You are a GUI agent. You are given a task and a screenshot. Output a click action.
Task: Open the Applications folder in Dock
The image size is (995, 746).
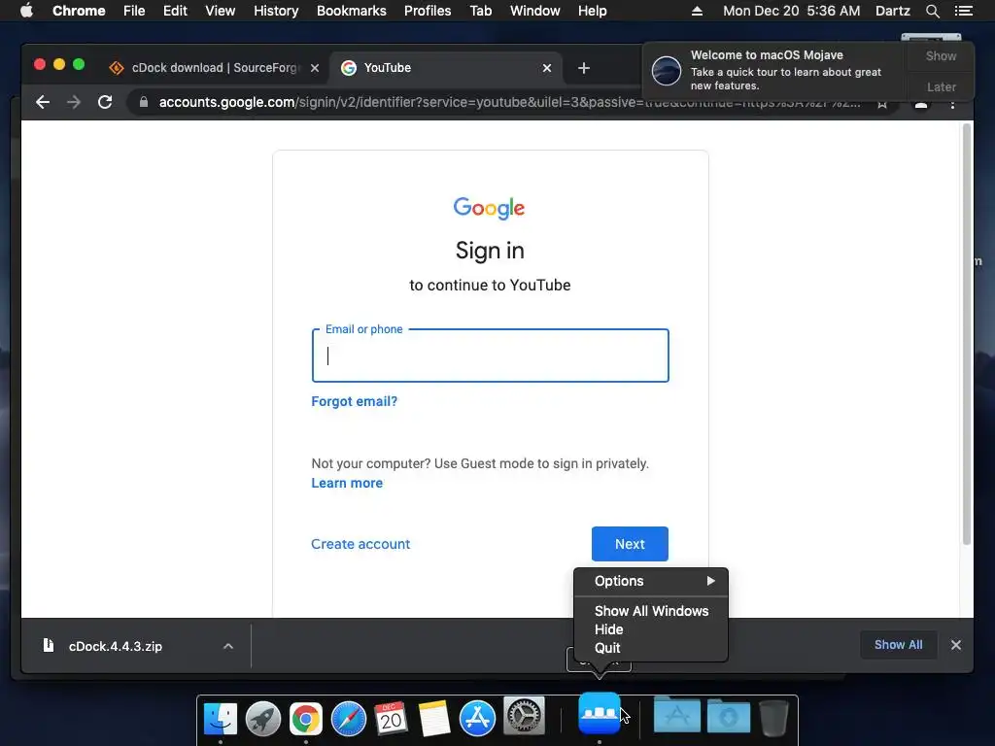677,715
